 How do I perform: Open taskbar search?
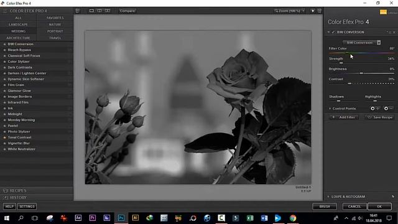pos(21,218)
